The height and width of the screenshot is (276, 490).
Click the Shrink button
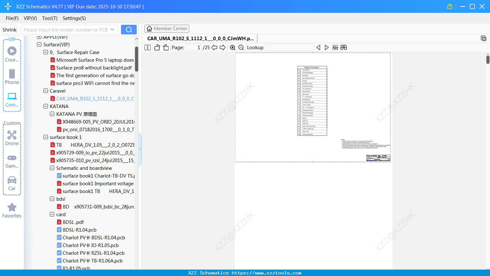[10, 30]
